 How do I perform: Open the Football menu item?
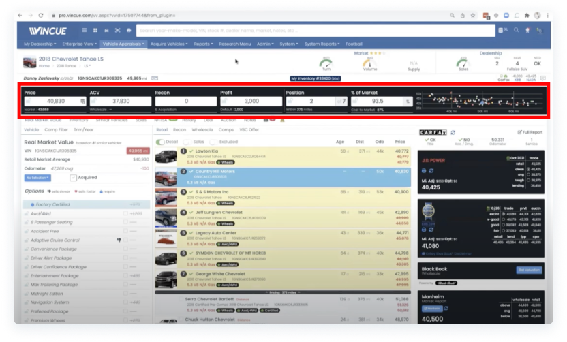tap(354, 44)
